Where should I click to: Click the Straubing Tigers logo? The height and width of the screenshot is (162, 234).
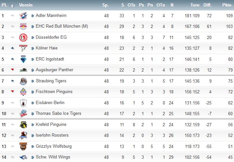23,81
